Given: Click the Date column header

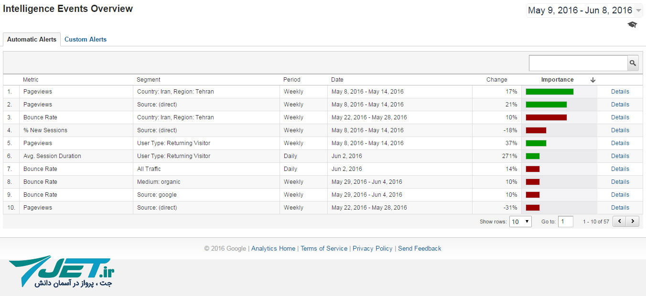Looking at the screenshot, I should 337,80.
